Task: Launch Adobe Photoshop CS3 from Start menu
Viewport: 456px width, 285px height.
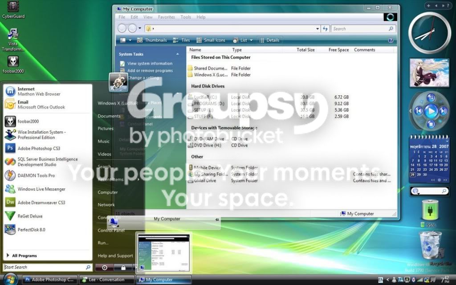Action: (x=47, y=148)
